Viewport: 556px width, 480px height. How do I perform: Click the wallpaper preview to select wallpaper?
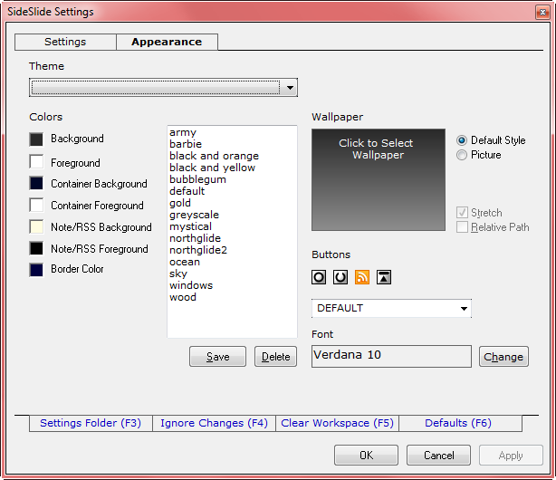tap(379, 180)
